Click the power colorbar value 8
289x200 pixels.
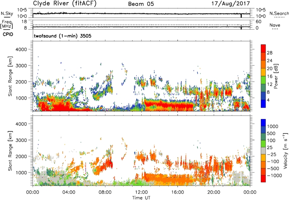(268, 92)
